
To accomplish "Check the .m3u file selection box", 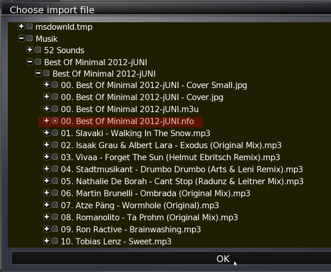I will [x=55, y=109].
